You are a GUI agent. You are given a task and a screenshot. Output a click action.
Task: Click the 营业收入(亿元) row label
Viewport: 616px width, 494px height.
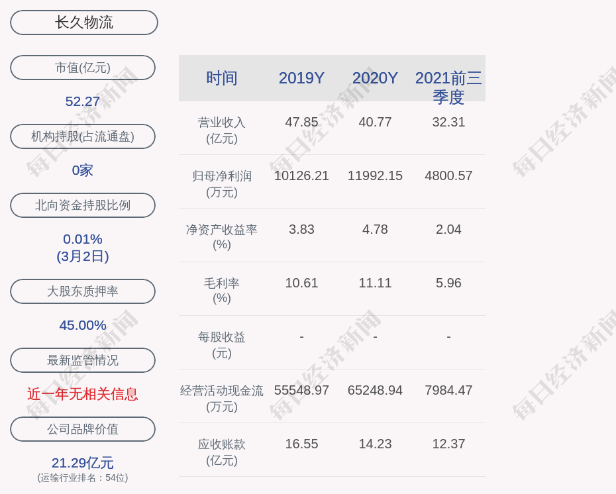click(x=222, y=130)
